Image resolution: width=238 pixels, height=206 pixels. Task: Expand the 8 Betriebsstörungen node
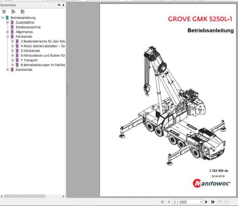pos(12,65)
